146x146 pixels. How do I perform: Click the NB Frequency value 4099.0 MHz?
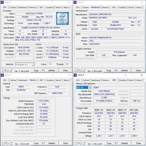pyautogui.click(x=57, y=93)
